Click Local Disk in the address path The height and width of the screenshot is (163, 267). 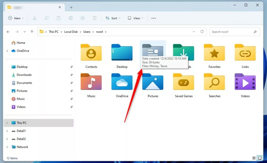71,32
